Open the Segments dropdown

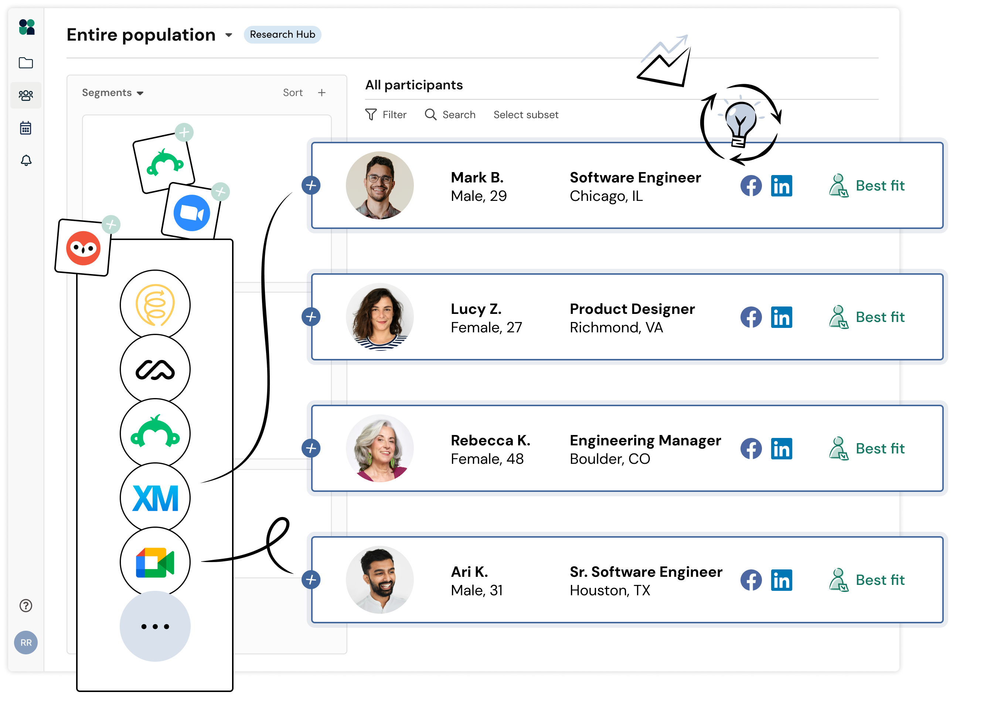point(112,93)
